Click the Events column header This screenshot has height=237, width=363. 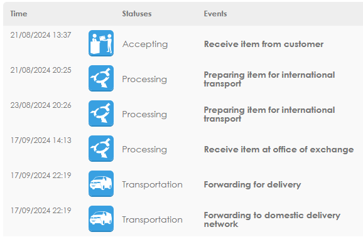[x=215, y=14]
